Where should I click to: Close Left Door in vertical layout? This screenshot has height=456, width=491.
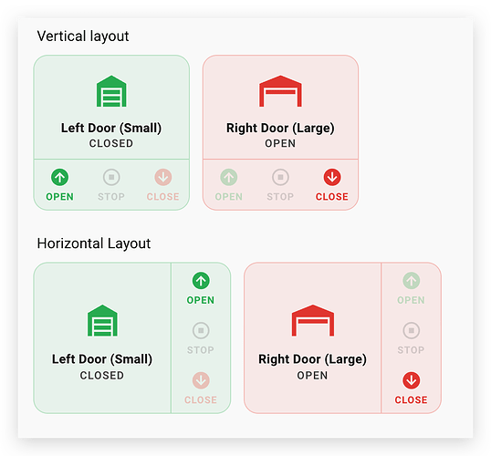click(163, 184)
